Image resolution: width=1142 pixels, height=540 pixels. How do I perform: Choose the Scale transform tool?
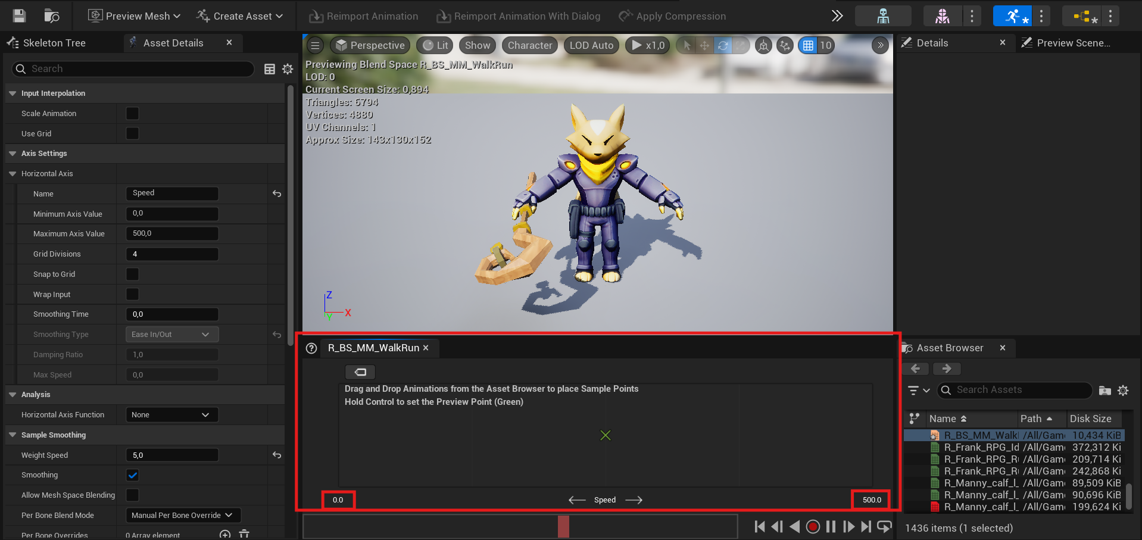[740, 45]
